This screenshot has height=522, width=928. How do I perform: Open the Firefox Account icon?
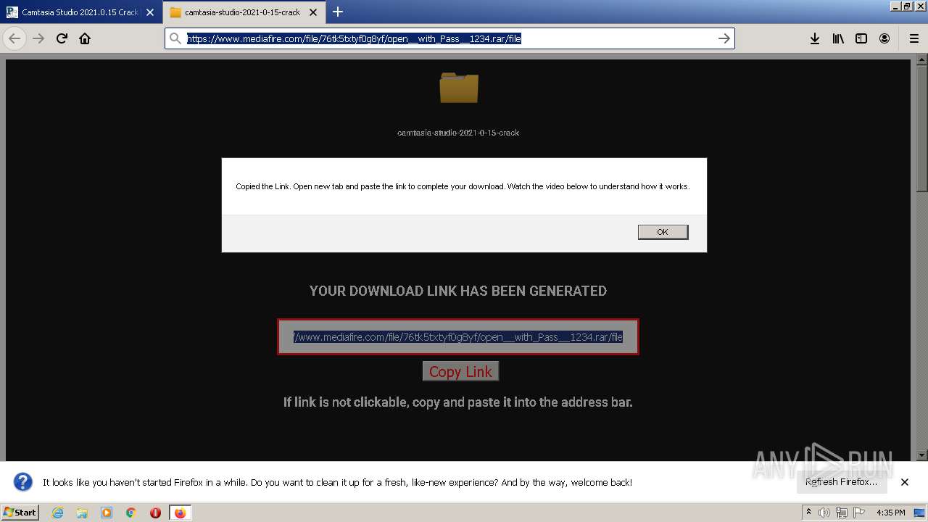coord(884,38)
